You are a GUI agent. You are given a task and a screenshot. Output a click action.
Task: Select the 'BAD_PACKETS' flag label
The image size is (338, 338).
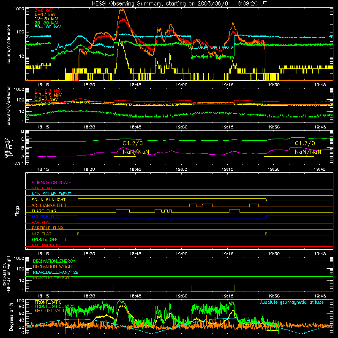pyautogui.click(x=46, y=245)
